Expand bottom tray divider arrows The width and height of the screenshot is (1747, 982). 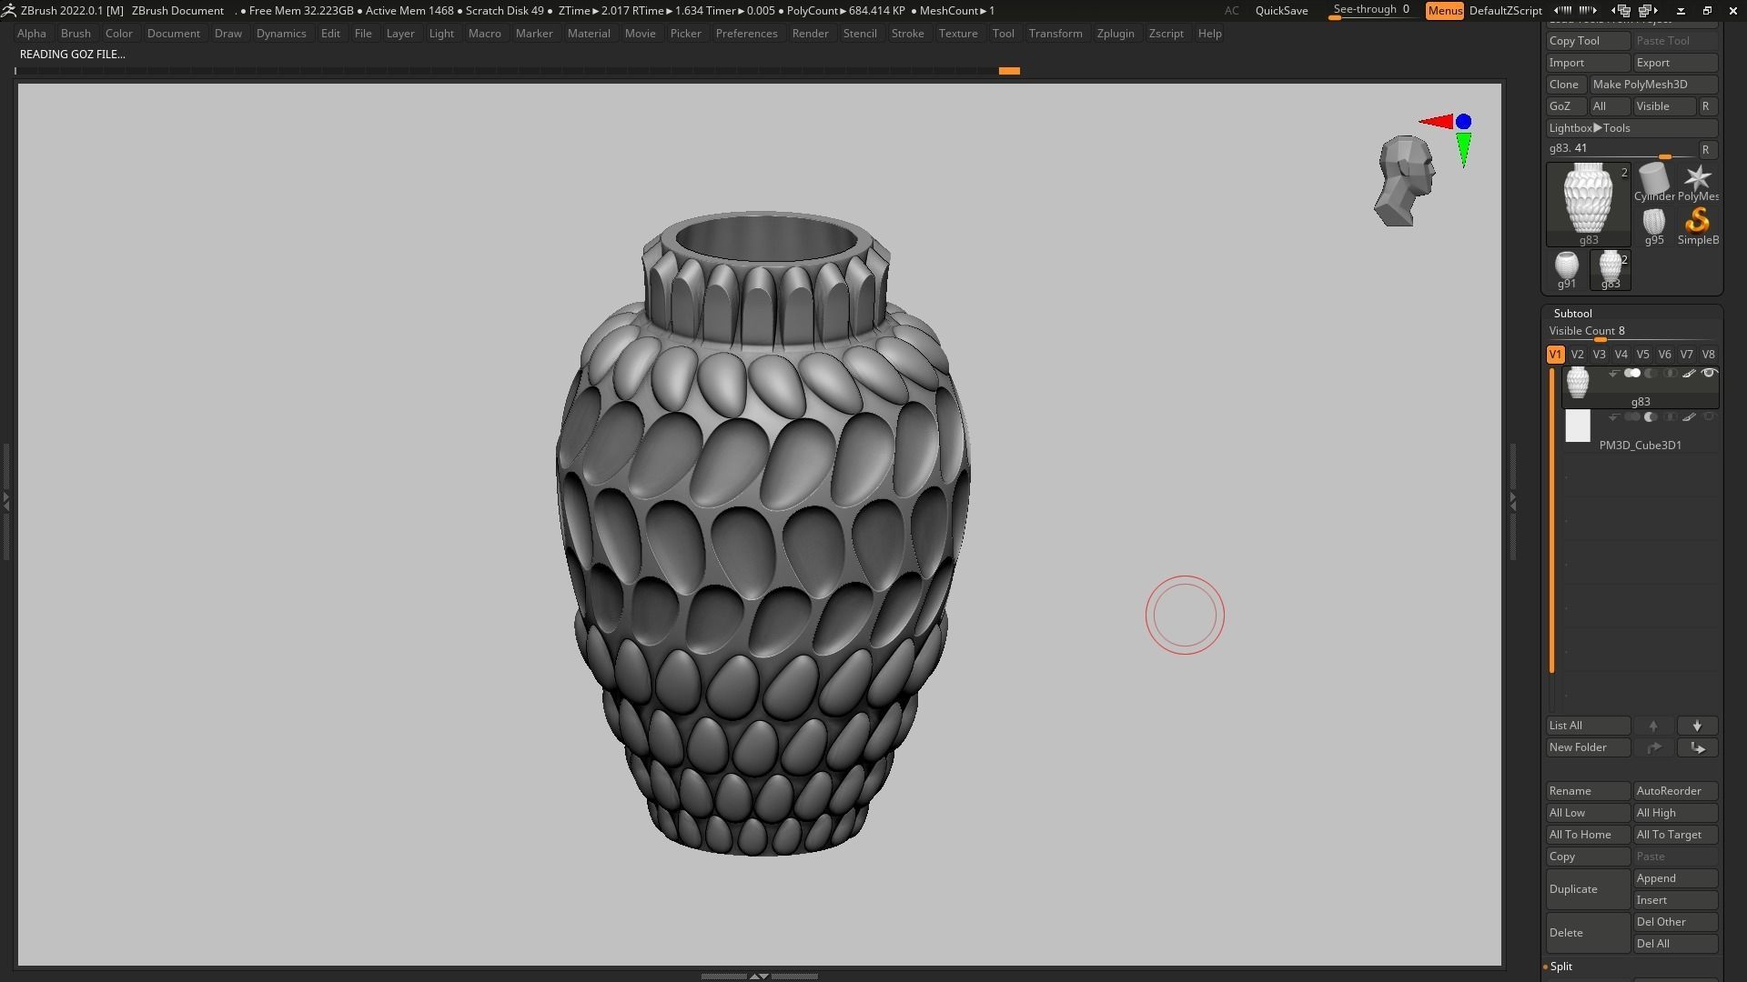758,976
